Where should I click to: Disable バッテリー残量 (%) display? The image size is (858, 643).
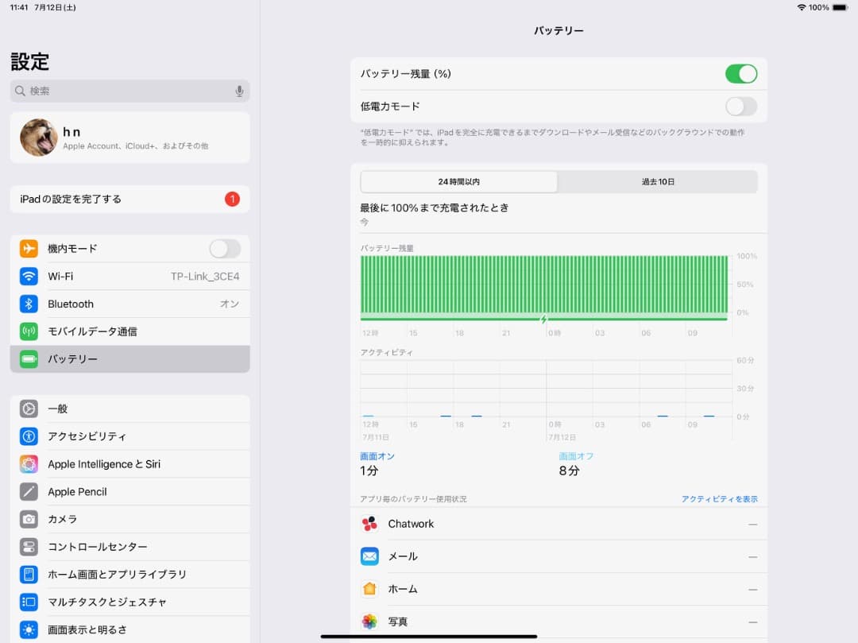click(740, 73)
